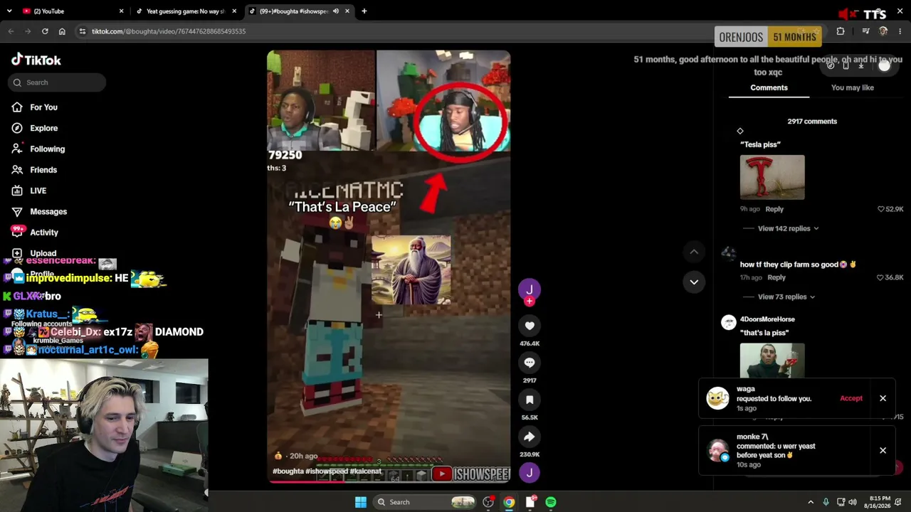Open the Friends page
Screen dimensions: 911x512
[43, 170]
